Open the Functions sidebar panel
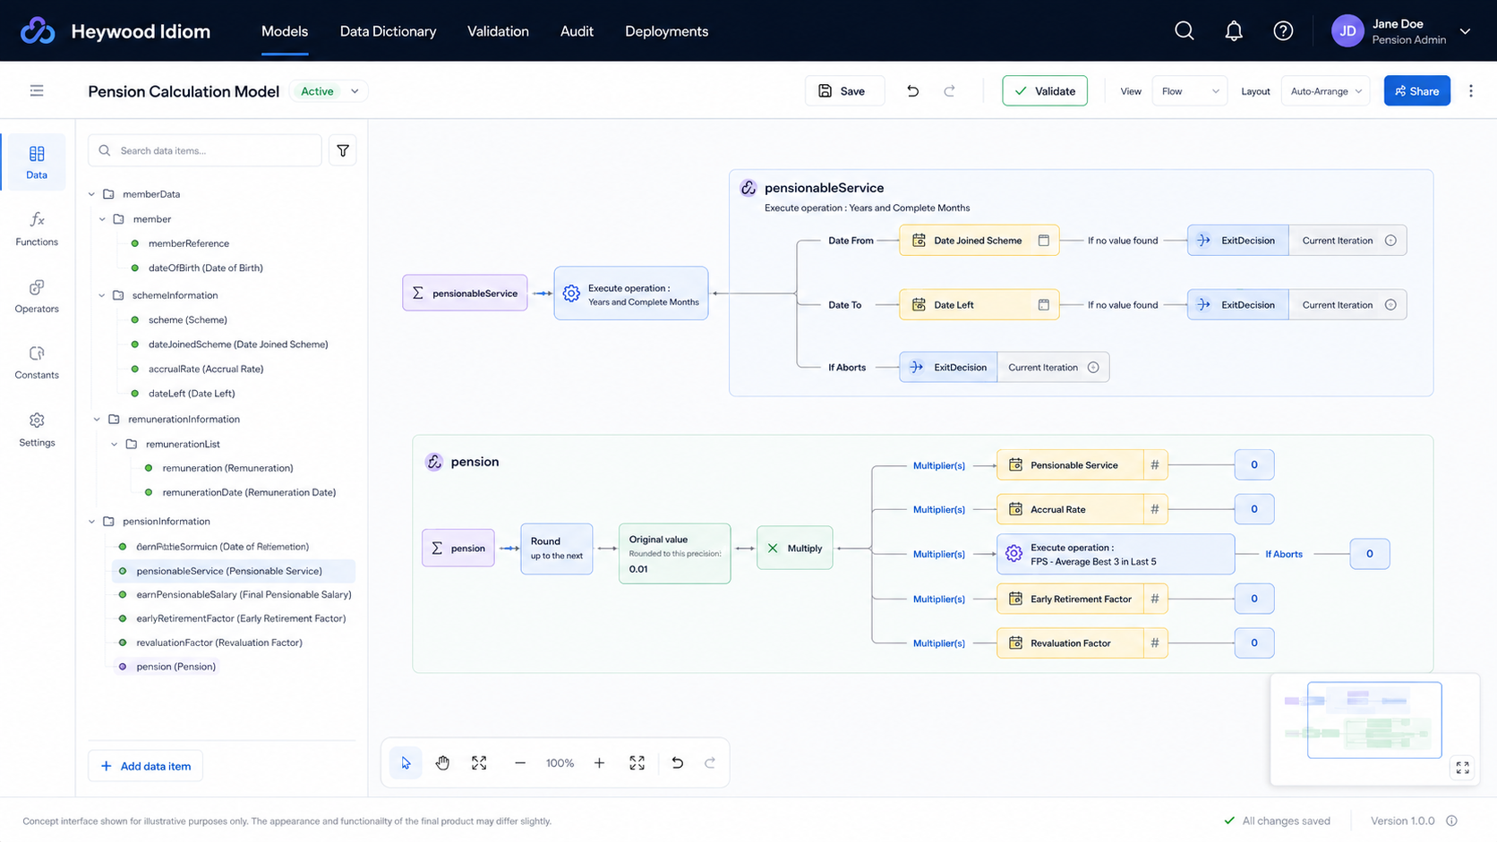This screenshot has height=842, width=1497. click(37, 229)
